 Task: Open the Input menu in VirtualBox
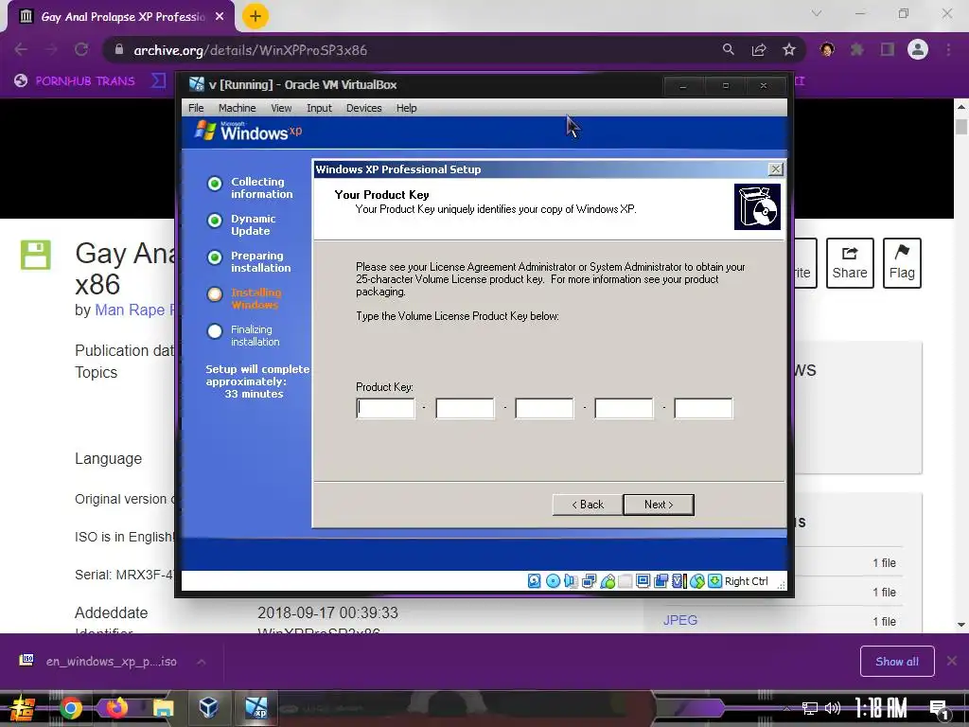pyautogui.click(x=319, y=108)
